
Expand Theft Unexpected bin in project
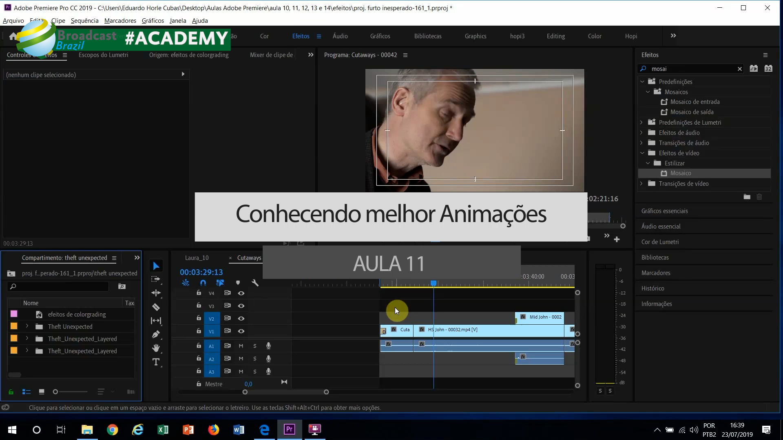pyautogui.click(x=27, y=326)
